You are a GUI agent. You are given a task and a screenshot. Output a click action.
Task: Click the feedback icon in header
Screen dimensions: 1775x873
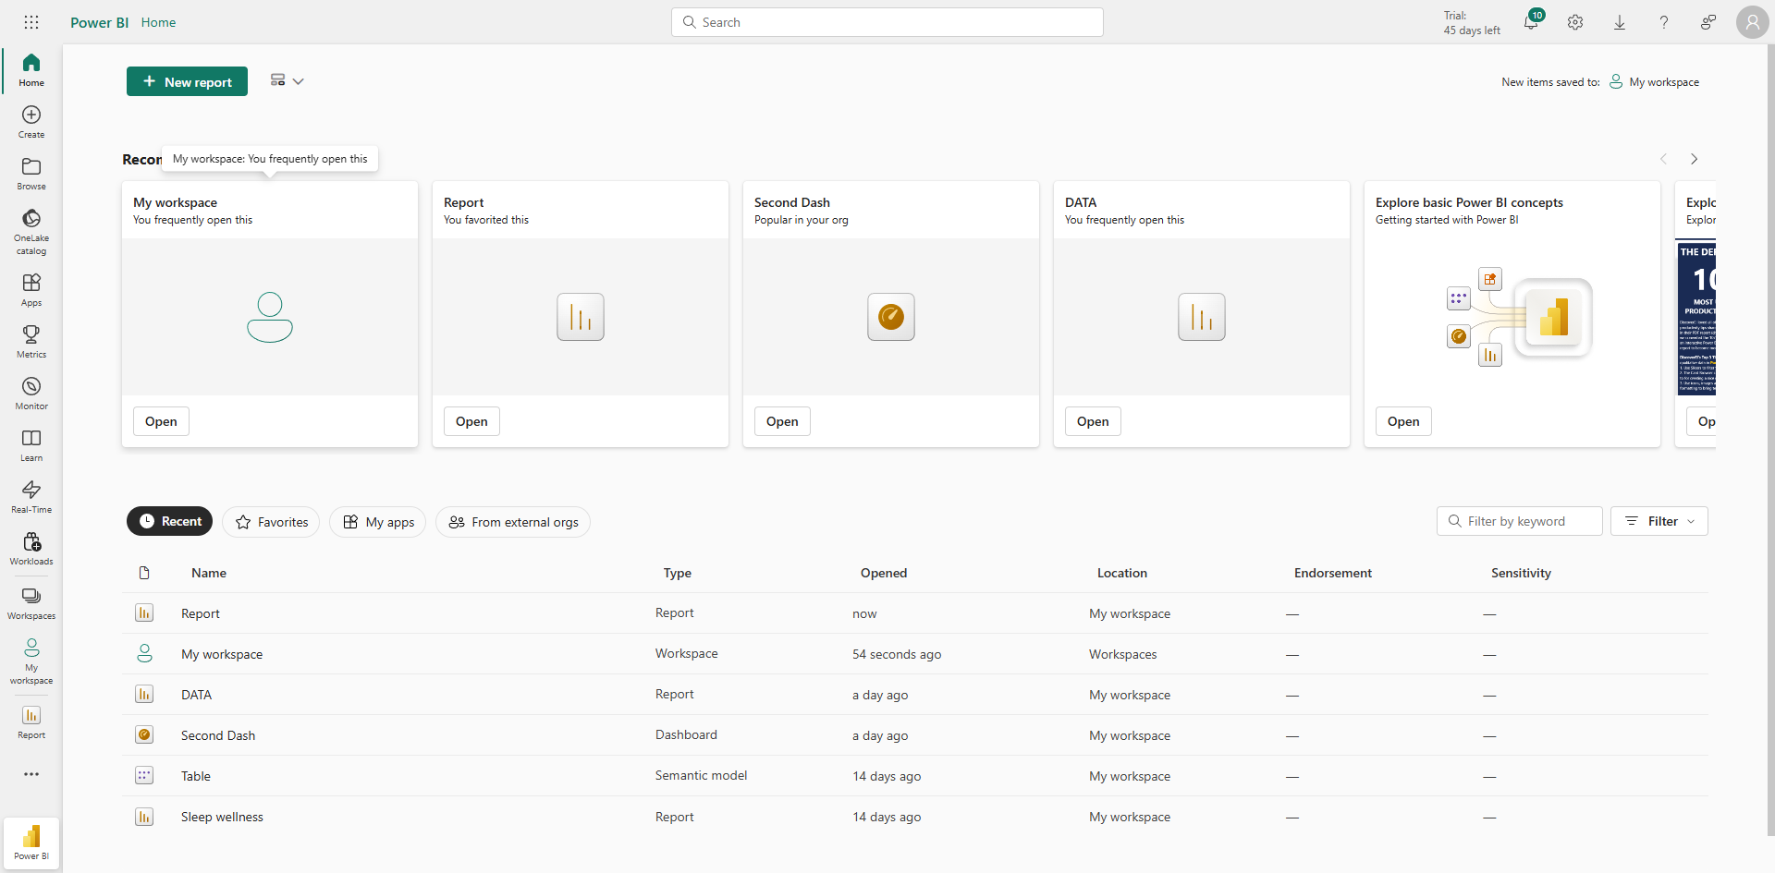(x=1708, y=22)
